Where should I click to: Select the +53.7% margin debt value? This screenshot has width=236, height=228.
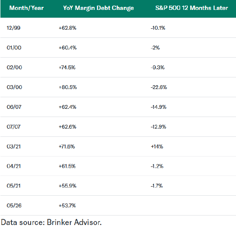coord(67,206)
